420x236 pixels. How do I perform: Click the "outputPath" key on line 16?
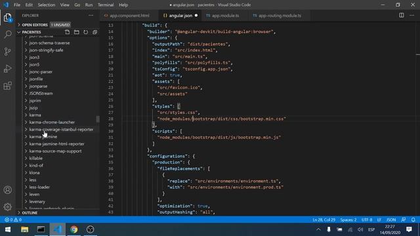click(x=167, y=44)
